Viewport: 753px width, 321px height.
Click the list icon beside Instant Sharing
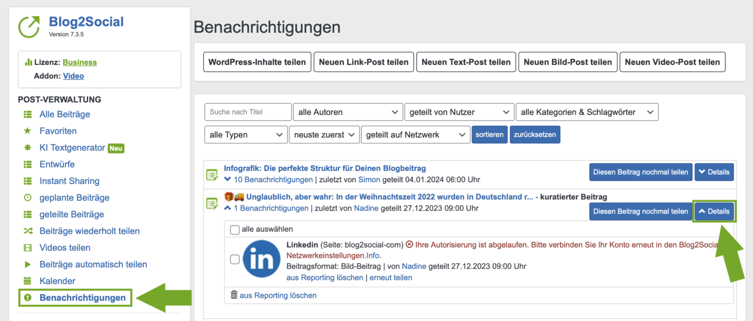(x=28, y=181)
